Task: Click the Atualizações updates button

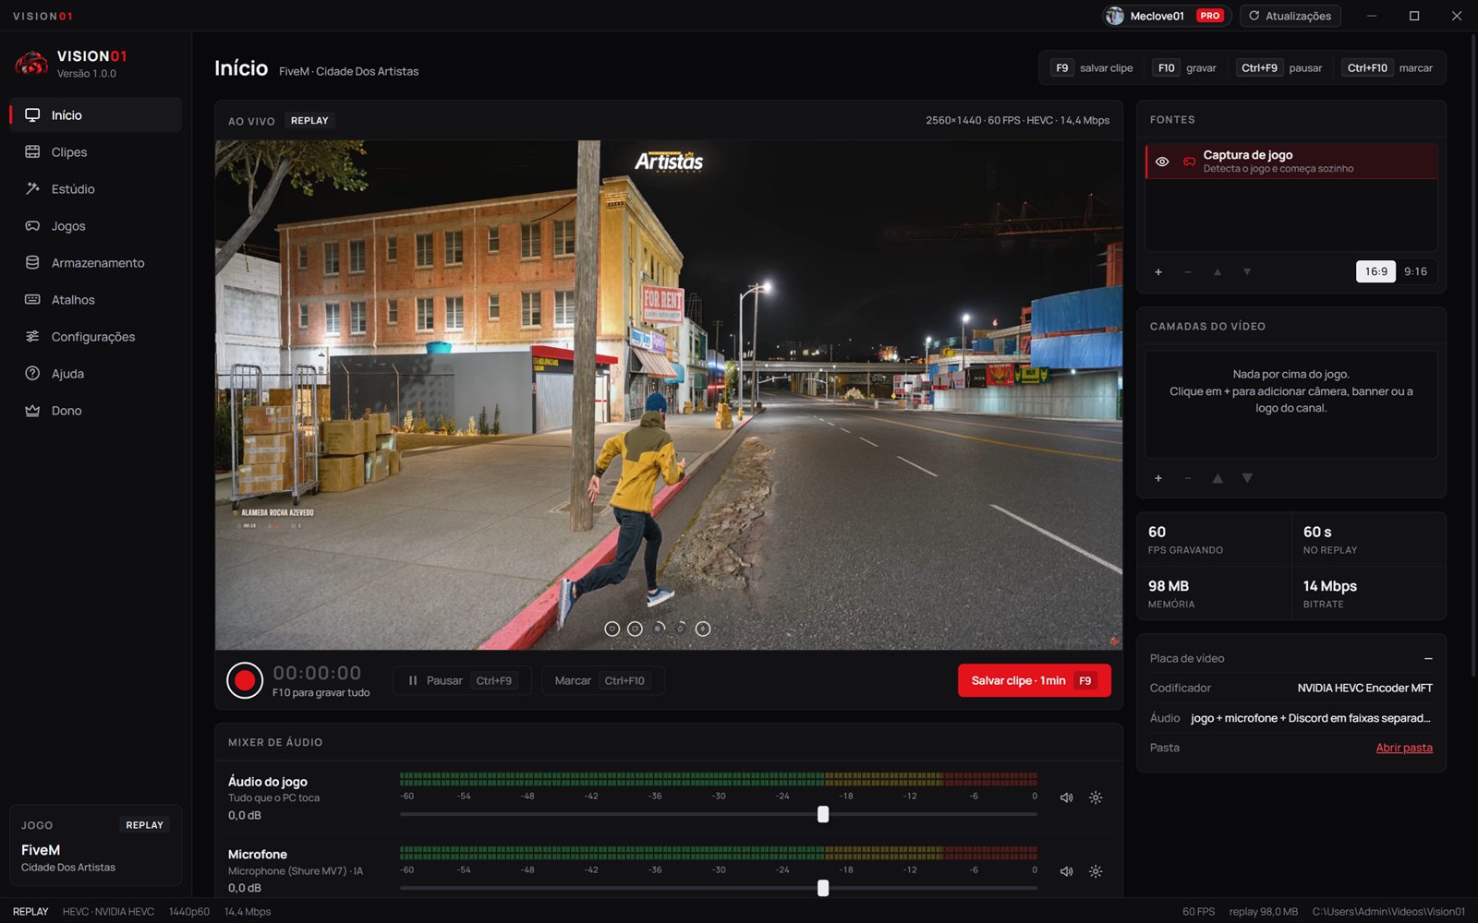Action: tap(1290, 16)
